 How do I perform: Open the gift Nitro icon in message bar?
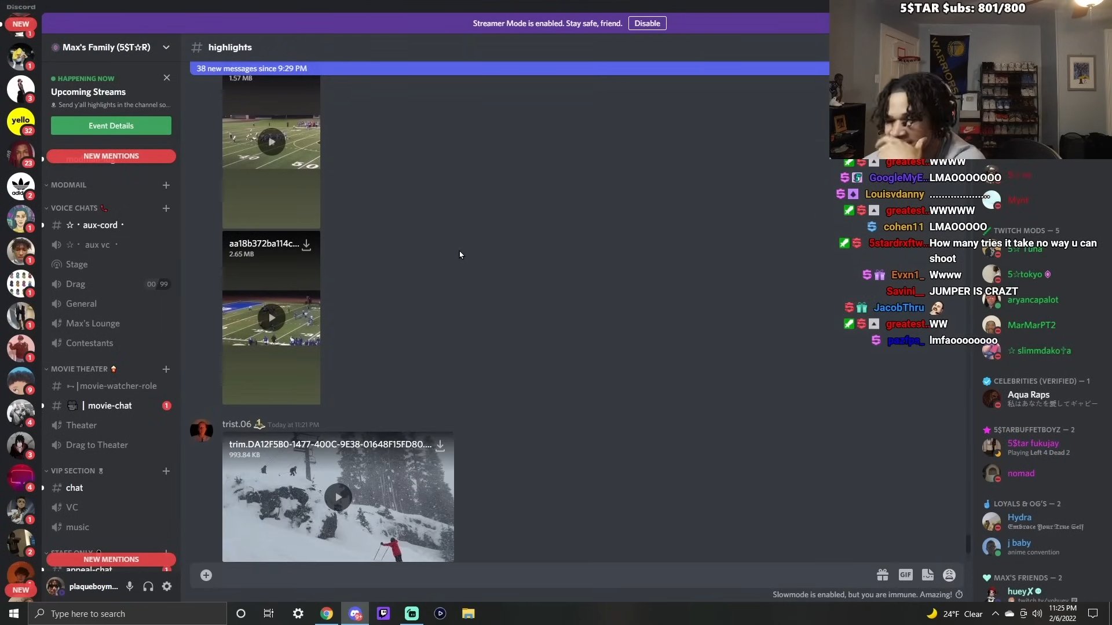[883, 575]
